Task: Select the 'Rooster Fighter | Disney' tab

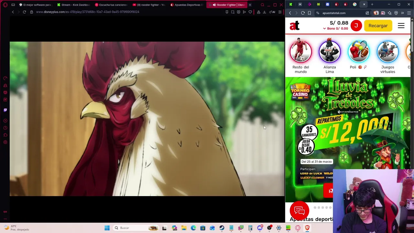Action: click(227, 5)
